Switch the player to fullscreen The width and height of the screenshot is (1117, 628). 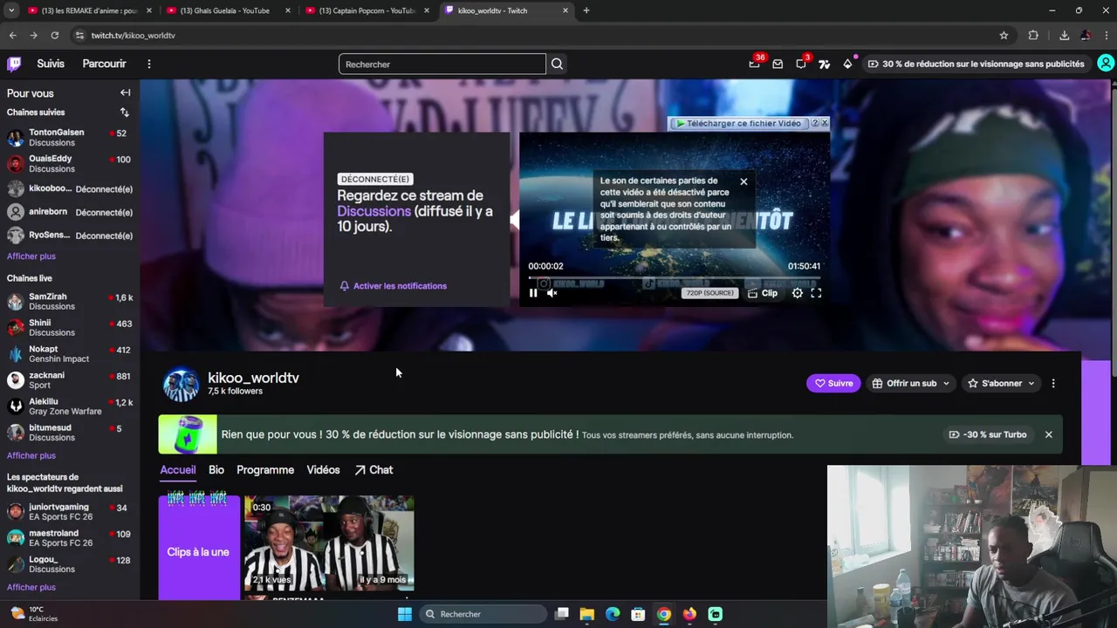[816, 293]
